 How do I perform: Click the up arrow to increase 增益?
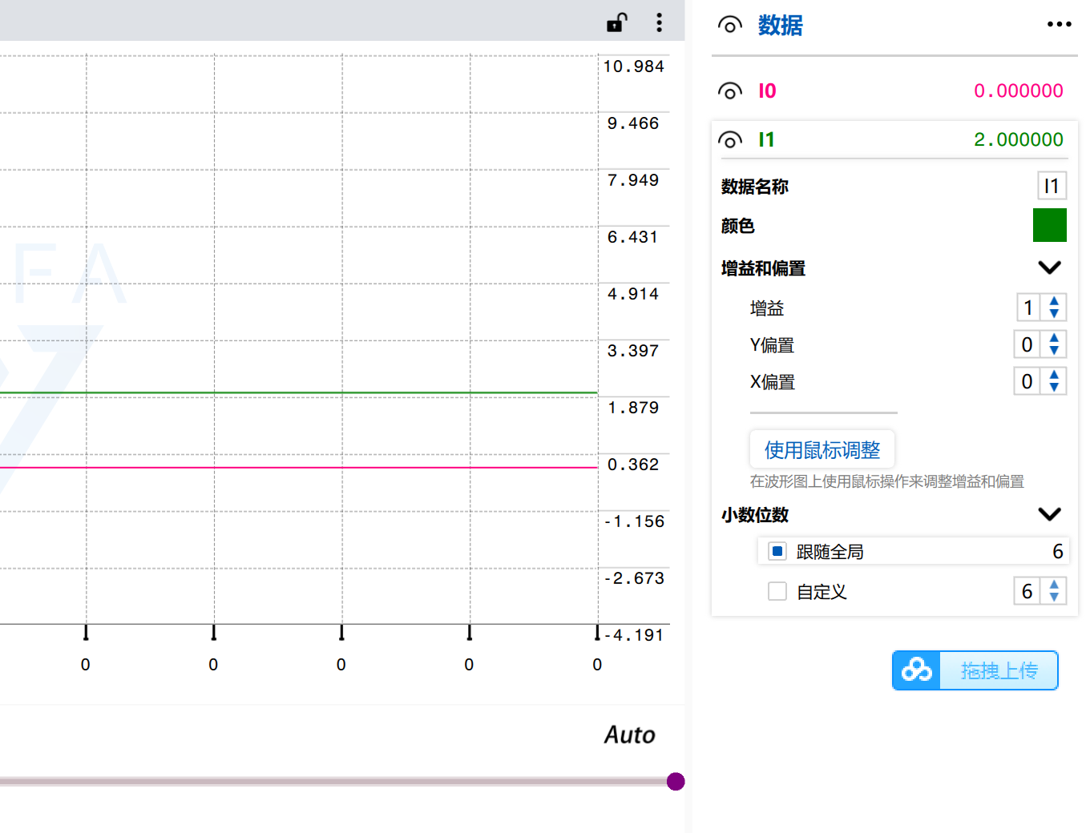click(1056, 302)
